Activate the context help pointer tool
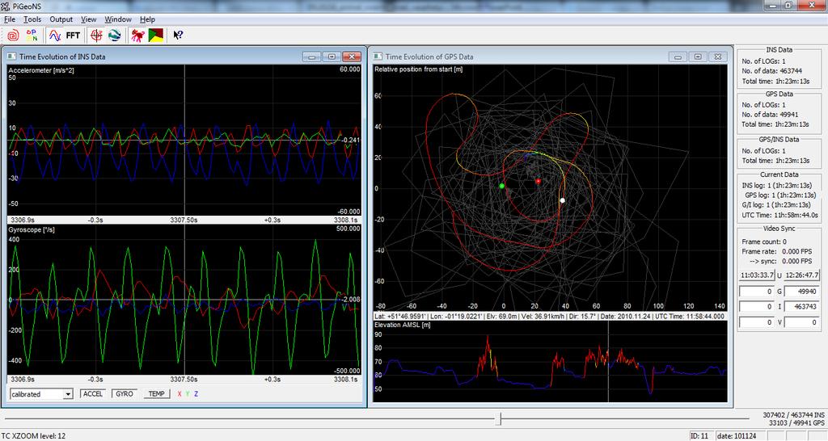The width and height of the screenshot is (828, 441). [178, 36]
